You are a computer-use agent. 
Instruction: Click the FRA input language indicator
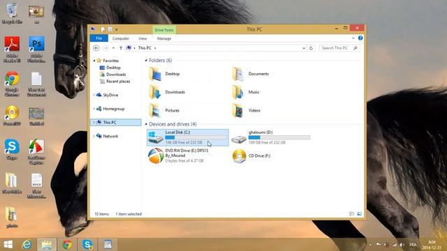[x=413, y=245]
